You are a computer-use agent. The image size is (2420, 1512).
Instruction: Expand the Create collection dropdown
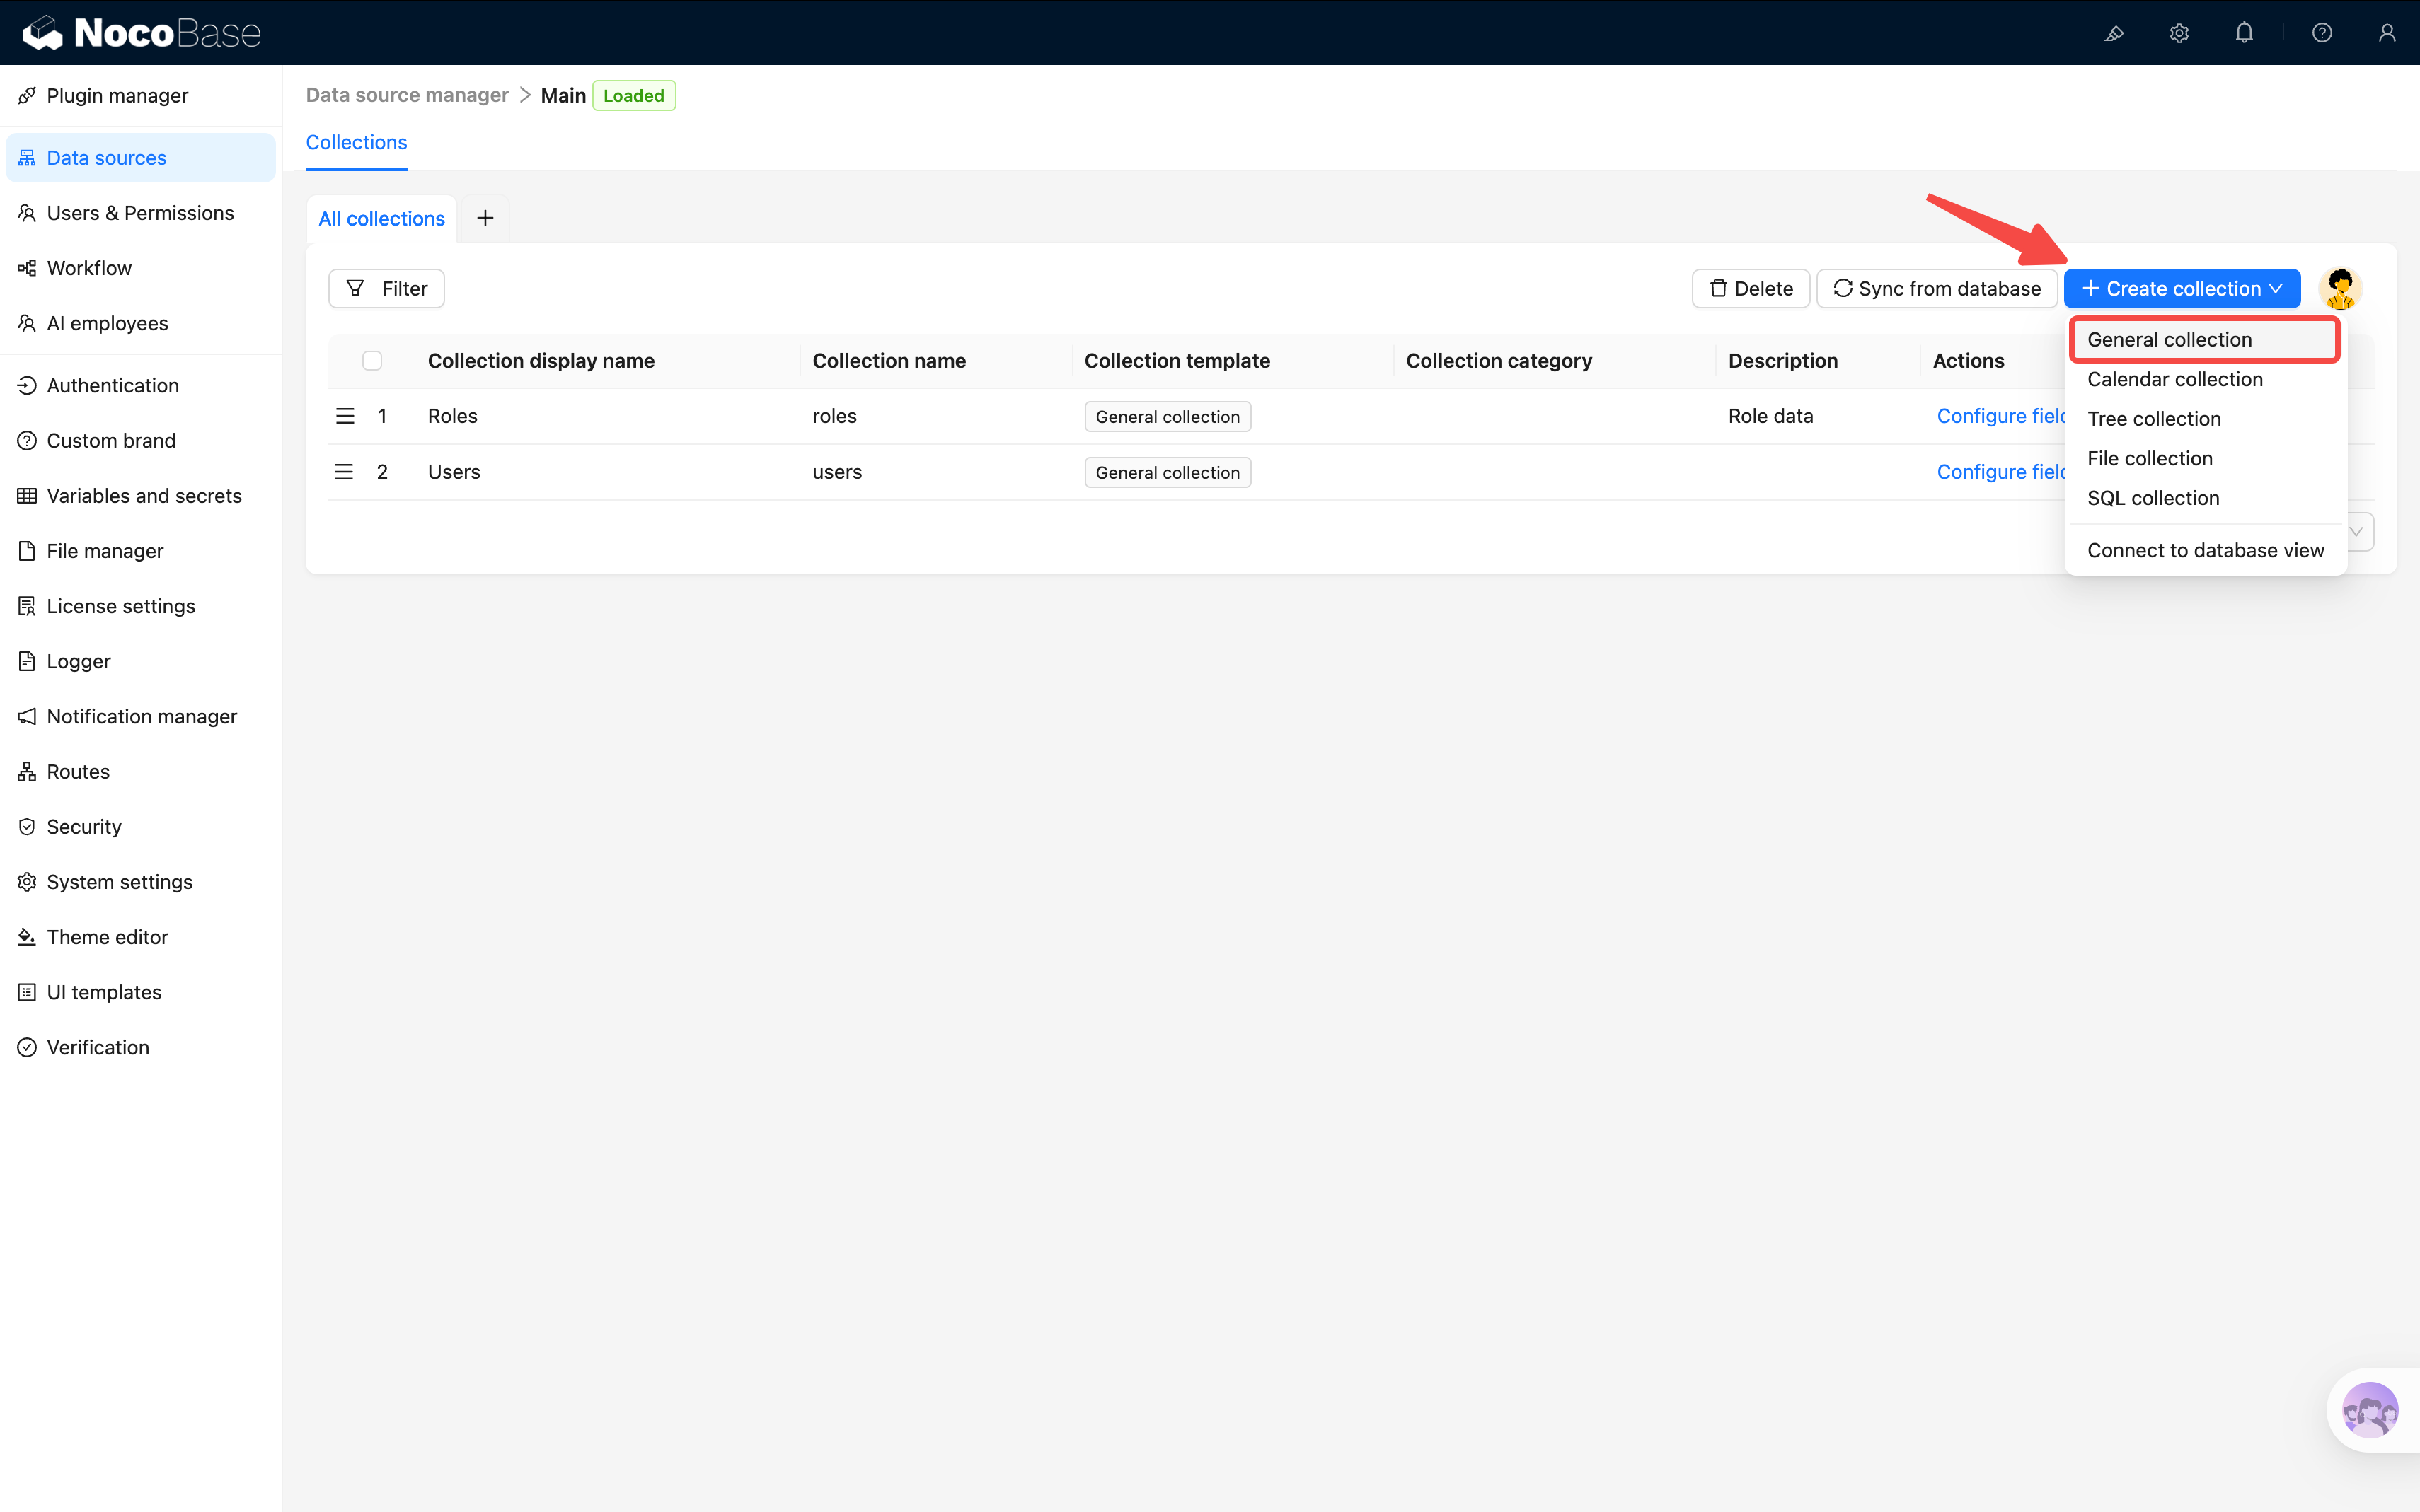coord(2182,289)
